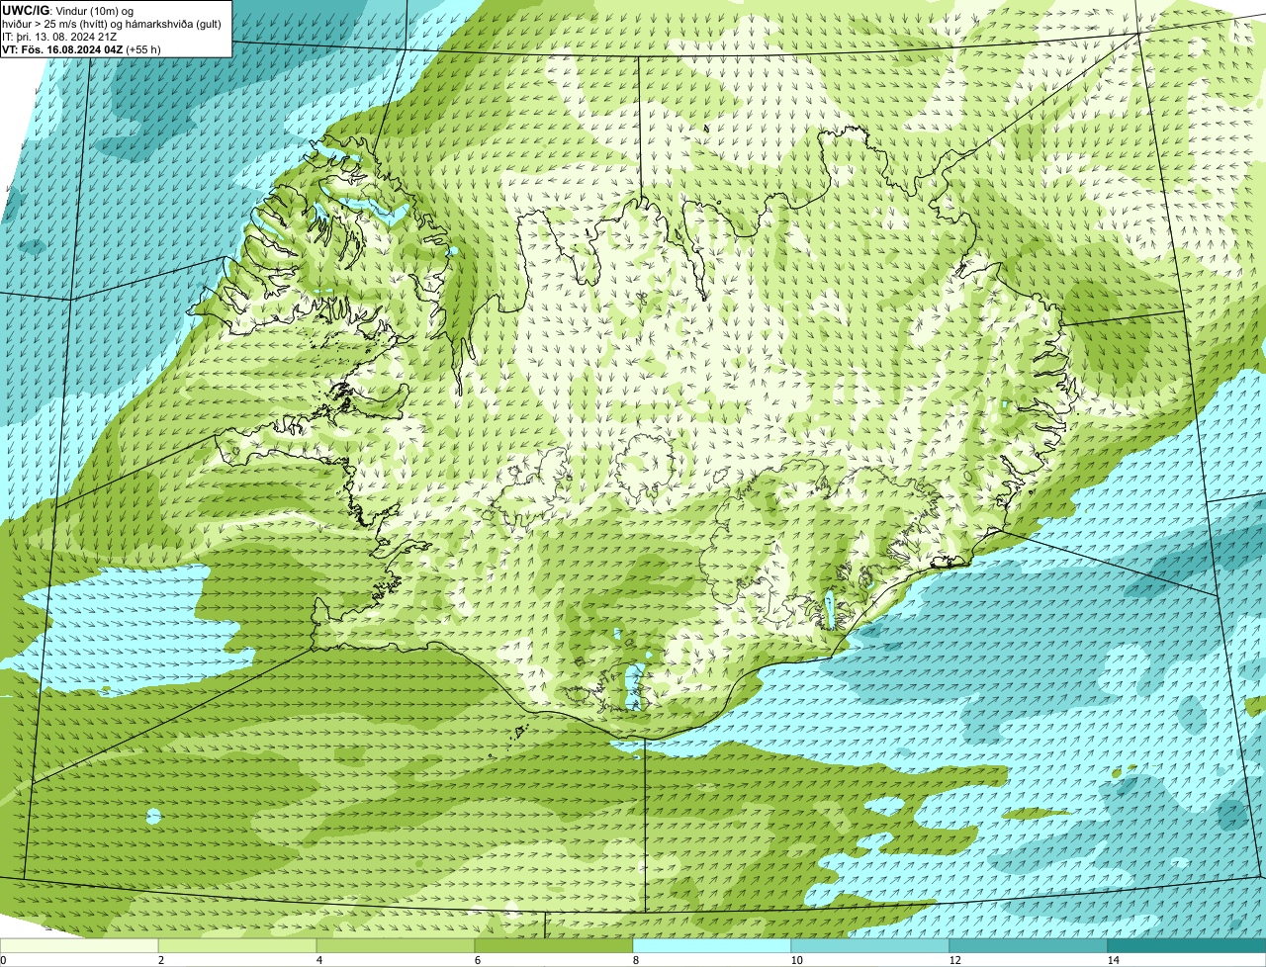Viewport: 1266px width, 967px height.
Task: Click the '10' label on the color scale
Action: tap(796, 960)
